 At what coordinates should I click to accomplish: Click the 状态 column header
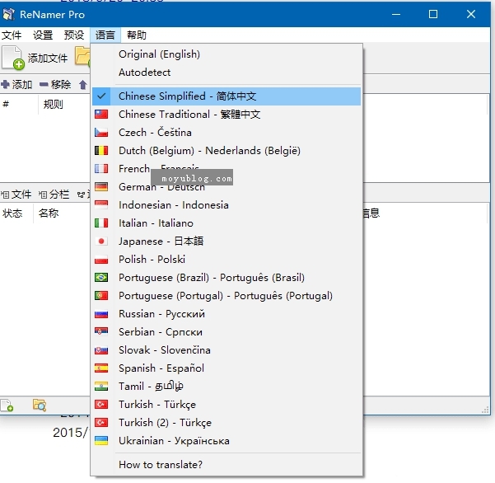tap(12, 213)
